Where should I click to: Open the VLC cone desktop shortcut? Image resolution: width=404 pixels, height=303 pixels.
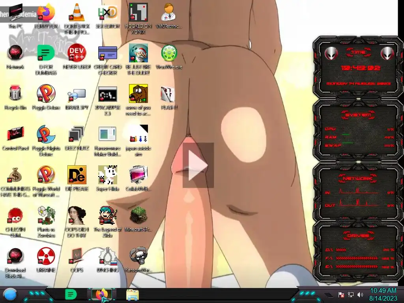click(x=77, y=19)
